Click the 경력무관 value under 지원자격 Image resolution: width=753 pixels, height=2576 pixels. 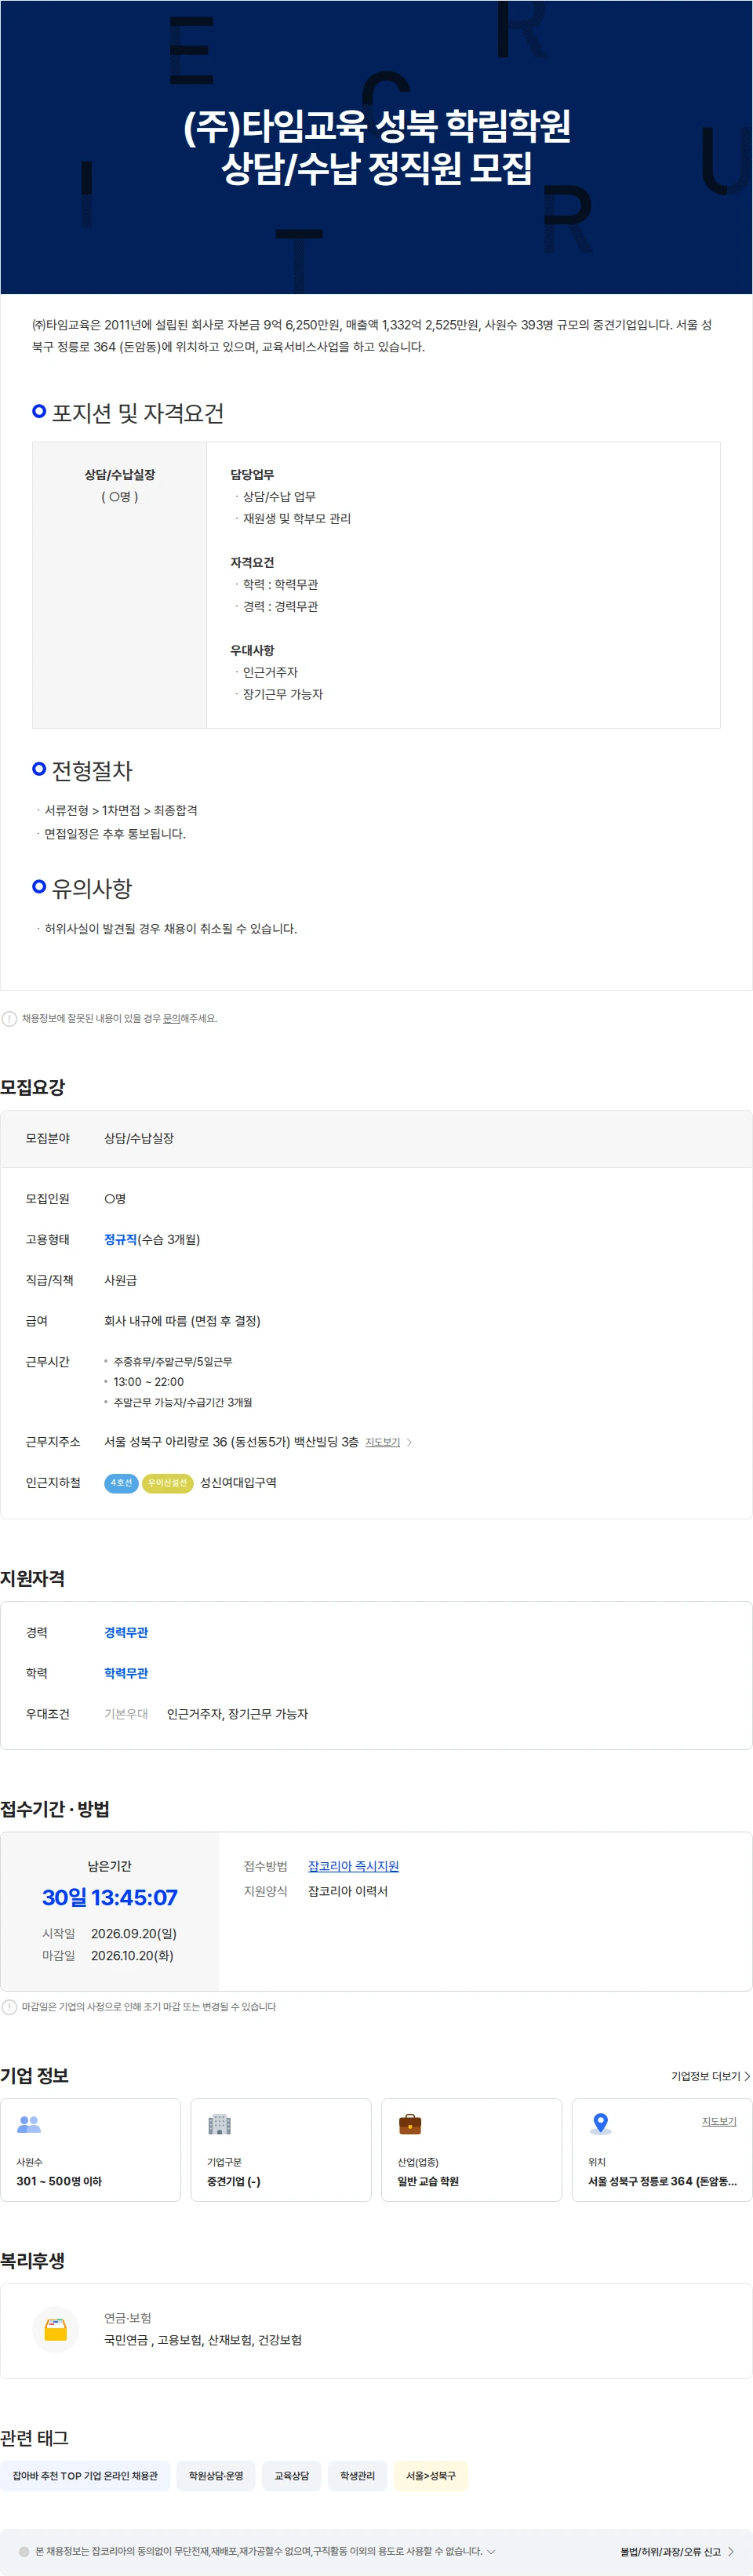pos(126,1632)
